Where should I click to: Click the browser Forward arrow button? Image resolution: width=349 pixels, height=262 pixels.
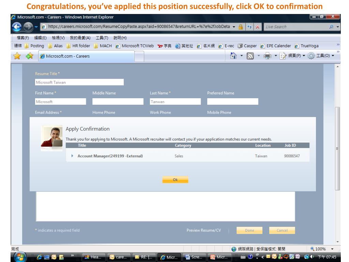(x=28, y=27)
